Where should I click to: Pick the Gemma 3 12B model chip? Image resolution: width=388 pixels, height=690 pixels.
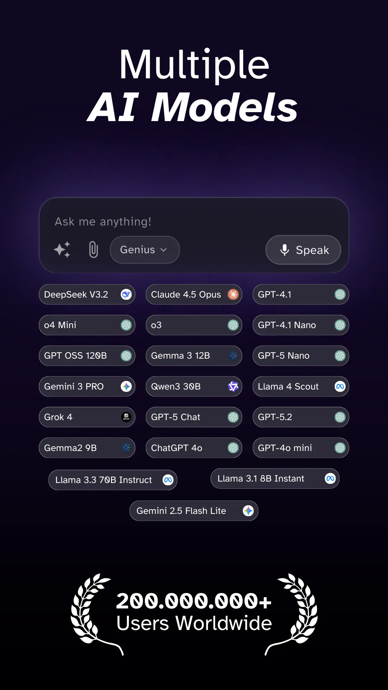tap(194, 356)
